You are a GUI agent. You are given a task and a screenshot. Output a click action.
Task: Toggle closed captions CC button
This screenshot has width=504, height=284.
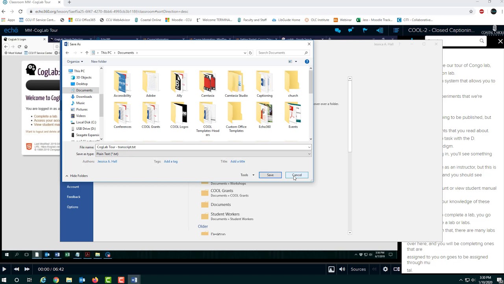pyautogui.click(x=374, y=269)
